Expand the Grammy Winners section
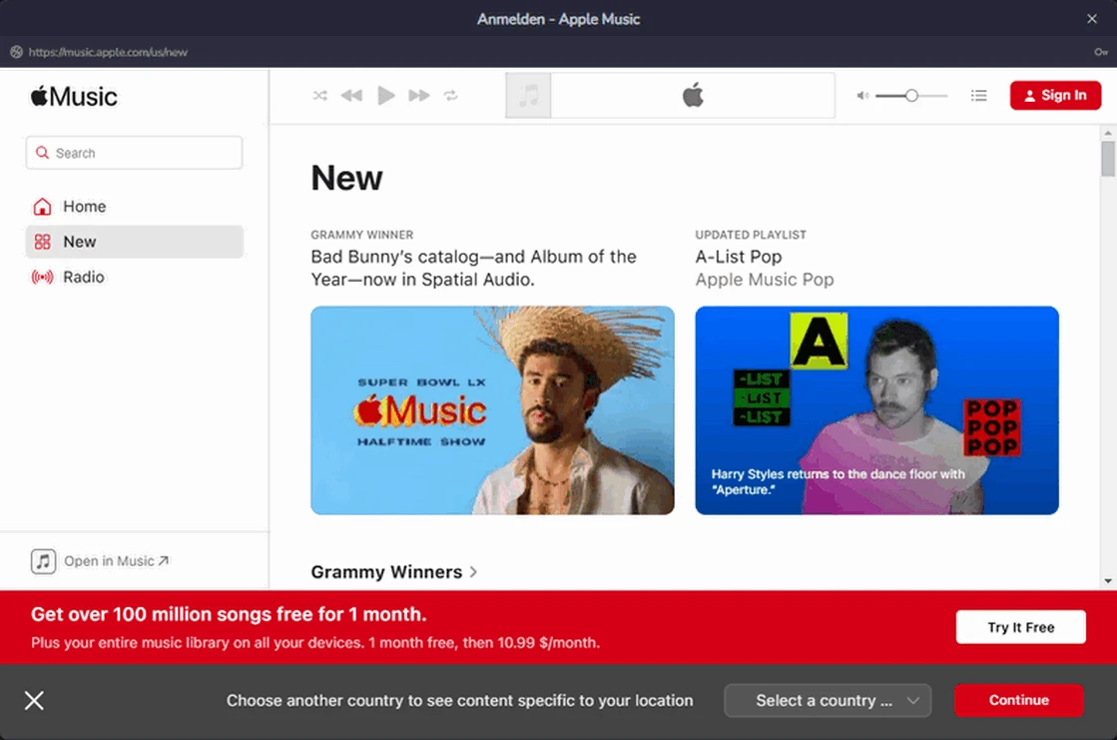 click(x=394, y=571)
